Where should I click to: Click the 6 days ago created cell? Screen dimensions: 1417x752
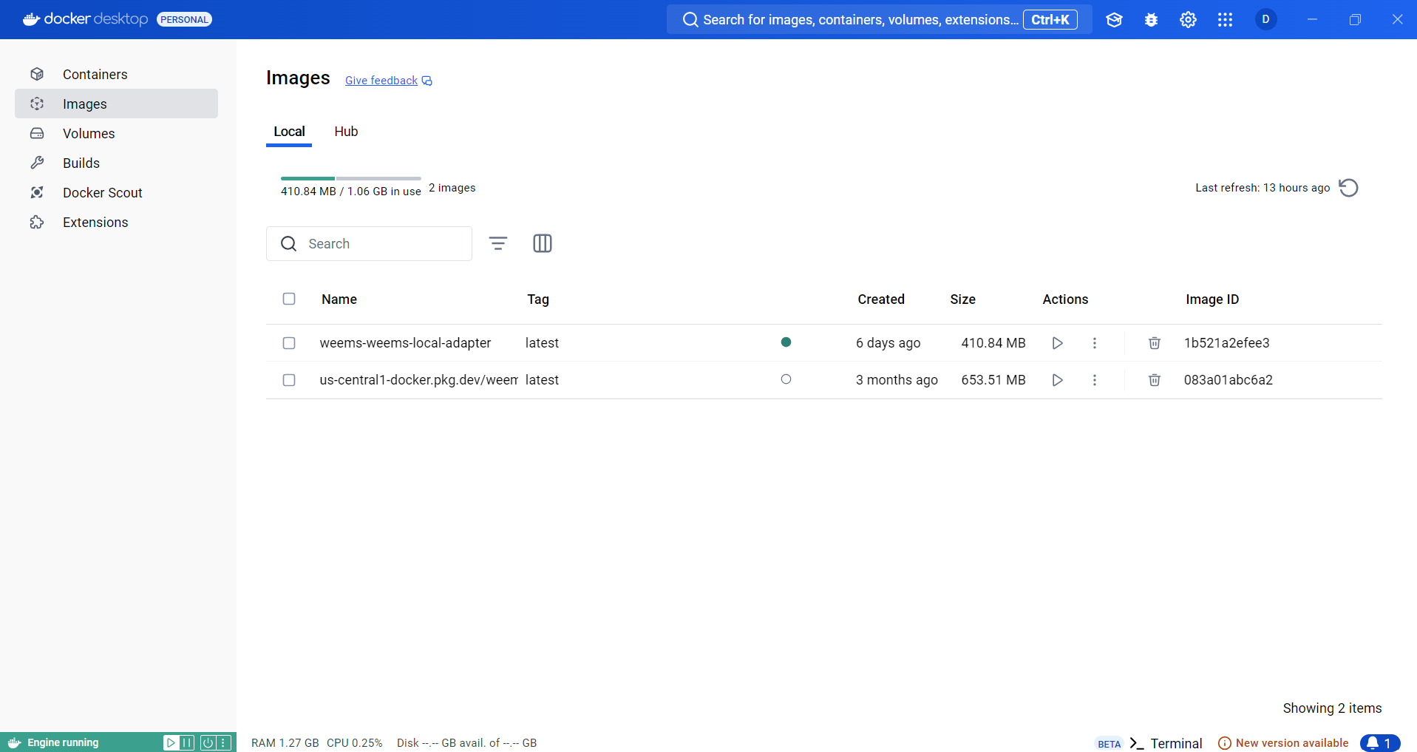tap(888, 343)
